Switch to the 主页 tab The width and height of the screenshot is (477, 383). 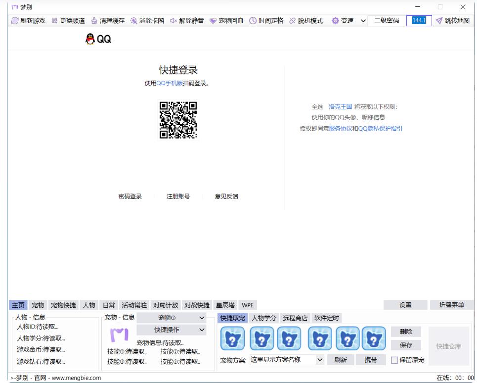click(18, 305)
